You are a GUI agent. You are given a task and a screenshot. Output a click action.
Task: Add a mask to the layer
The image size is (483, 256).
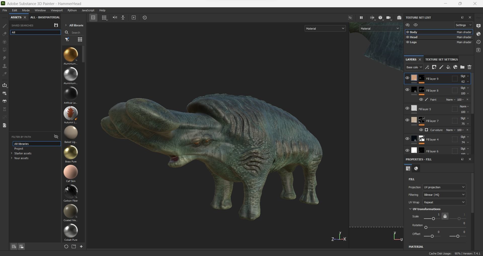pyautogui.click(x=434, y=67)
